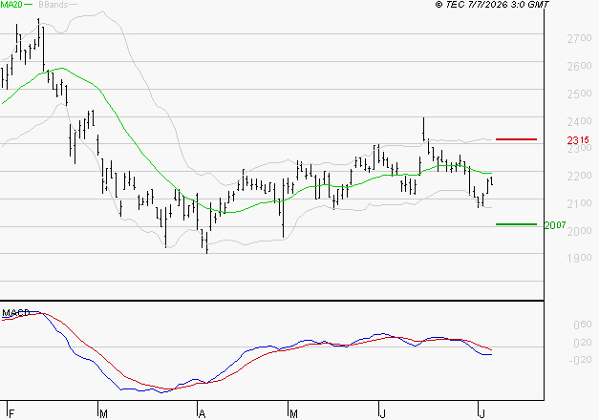Click the BBands legend label
This screenshot has width=599, height=420.
tap(53, 5)
